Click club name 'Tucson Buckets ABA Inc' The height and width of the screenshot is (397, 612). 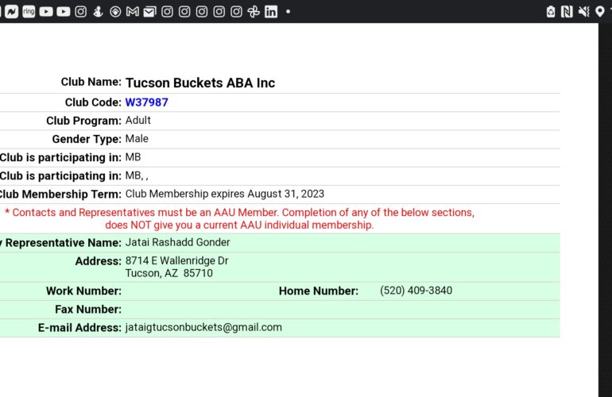click(x=200, y=83)
